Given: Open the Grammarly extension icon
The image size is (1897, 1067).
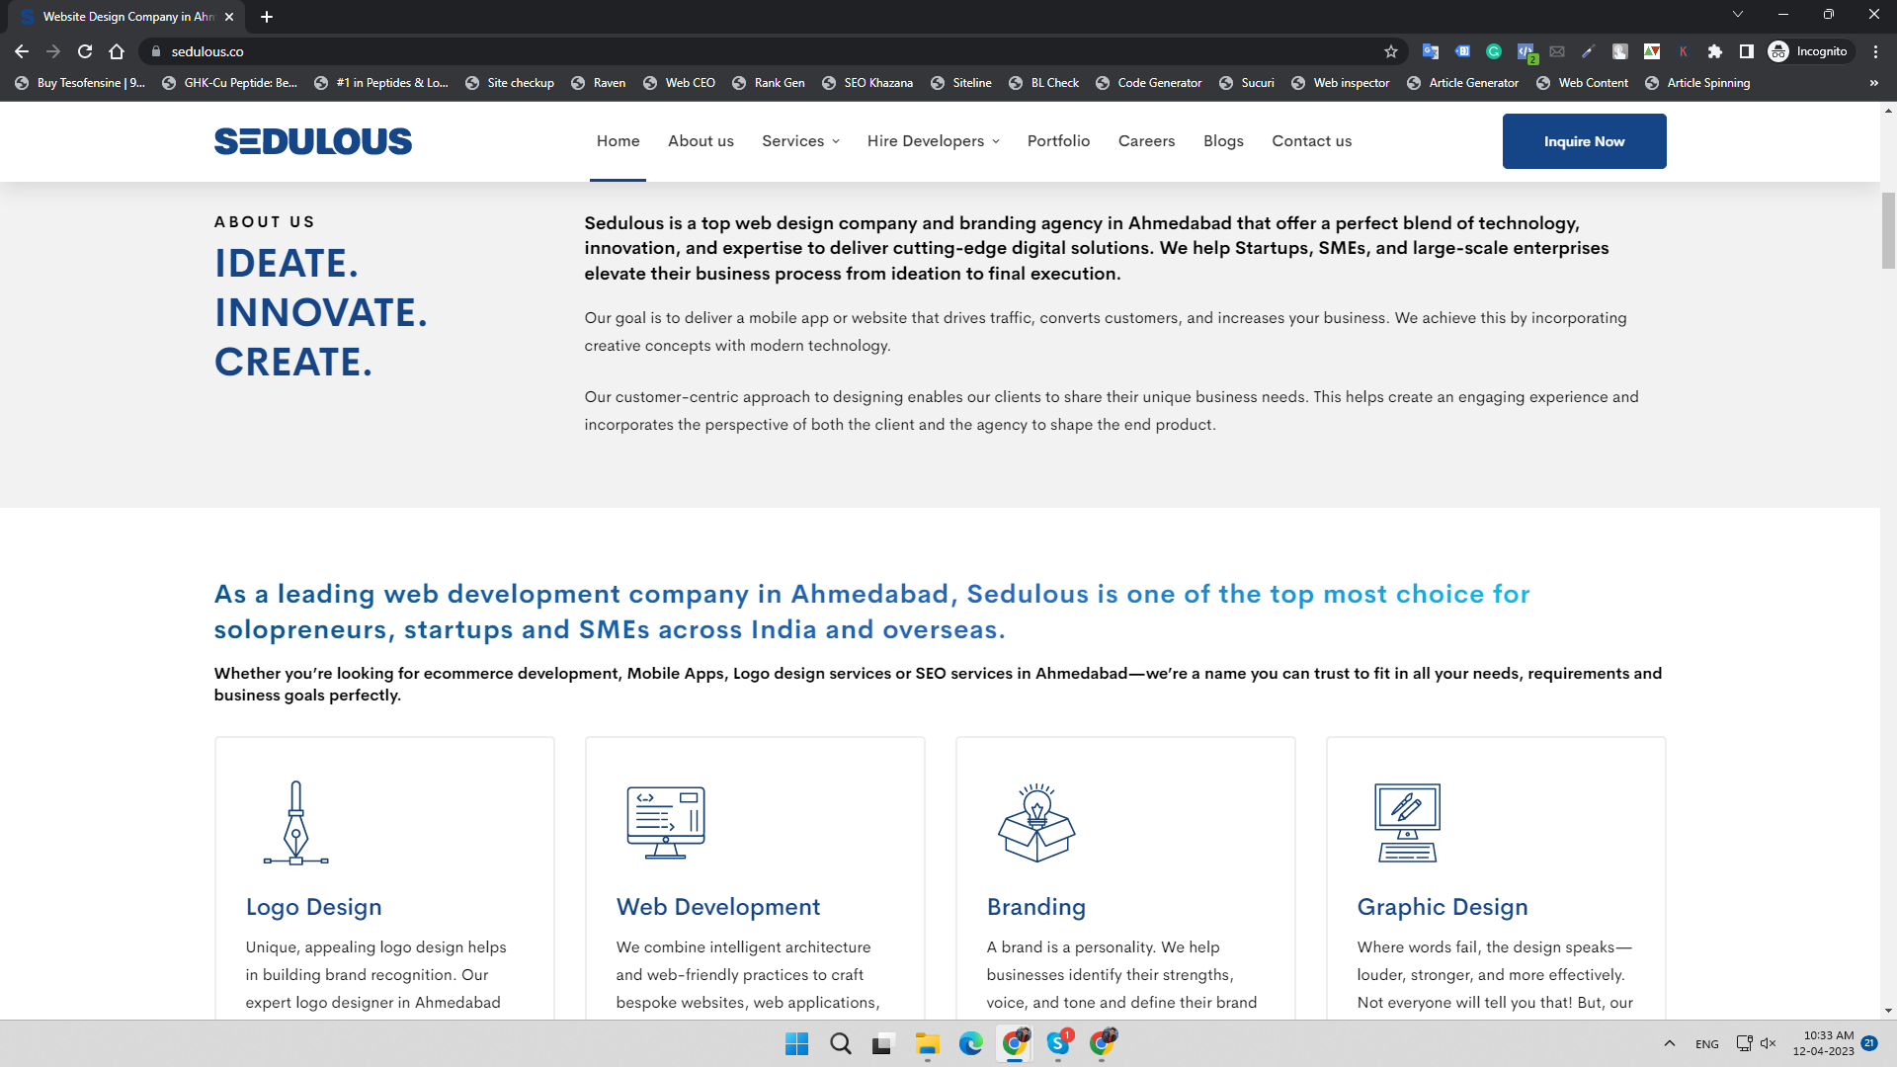Looking at the screenshot, I should (x=1494, y=51).
